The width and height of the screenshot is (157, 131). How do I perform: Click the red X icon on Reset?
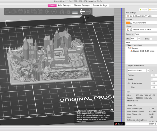116,124
